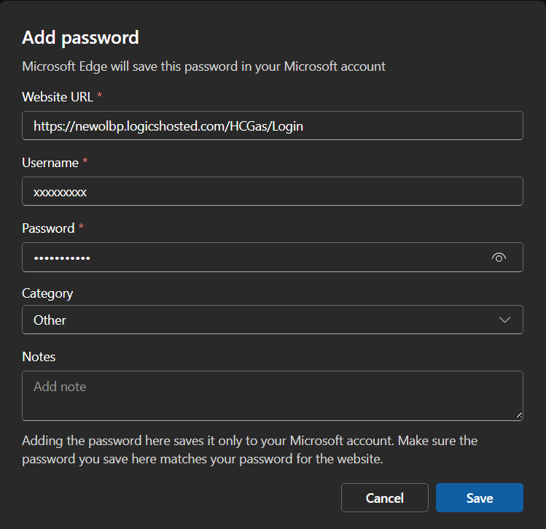
Task: Select the Username field label
Action: pos(50,163)
